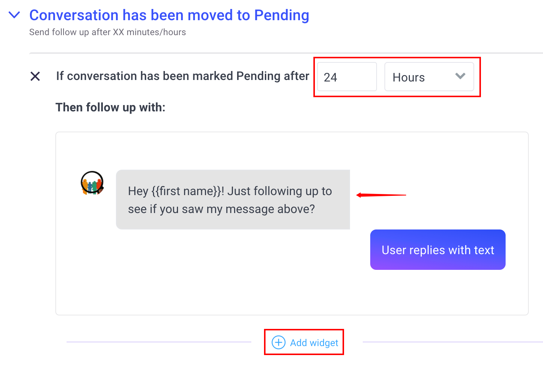Remove the Pending follow-up rule with X
This screenshot has width=543, height=373.
tap(35, 76)
